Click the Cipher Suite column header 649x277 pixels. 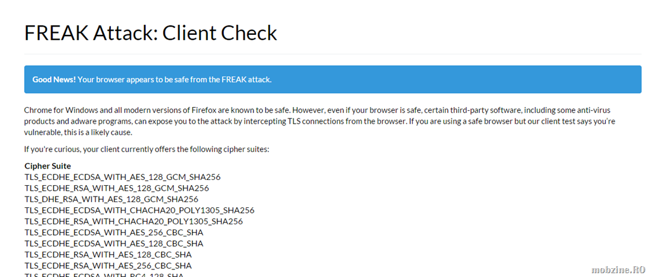tap(48, 166)
